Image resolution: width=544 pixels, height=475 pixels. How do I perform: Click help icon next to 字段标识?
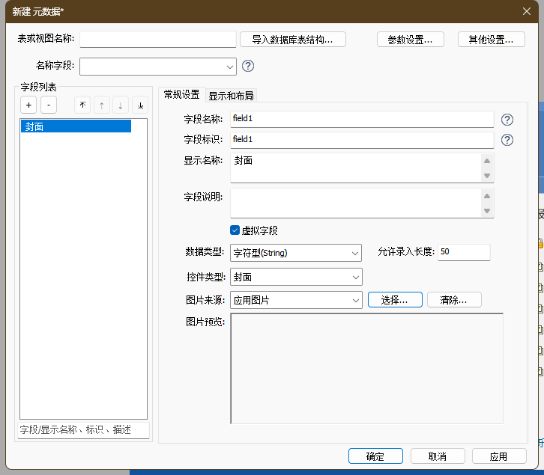tap(507, 140)
